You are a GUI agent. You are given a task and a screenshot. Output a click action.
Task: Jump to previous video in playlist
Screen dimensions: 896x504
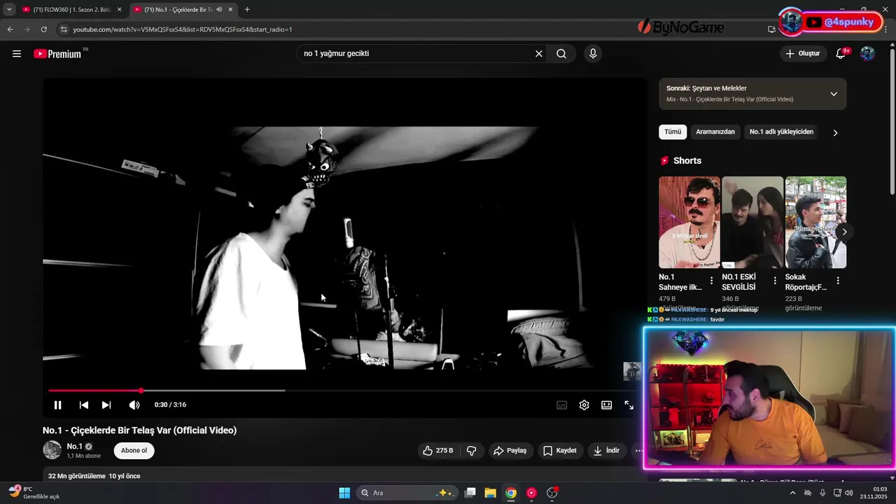[84, 405]
